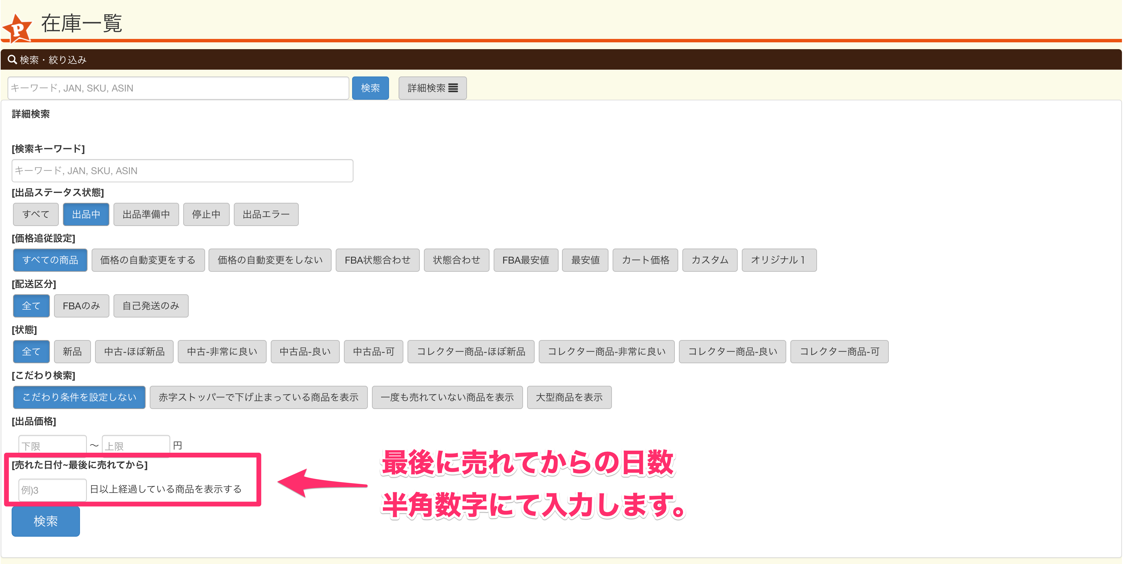
Task: Filter by 中古品-良い condition
Action: 305,352
